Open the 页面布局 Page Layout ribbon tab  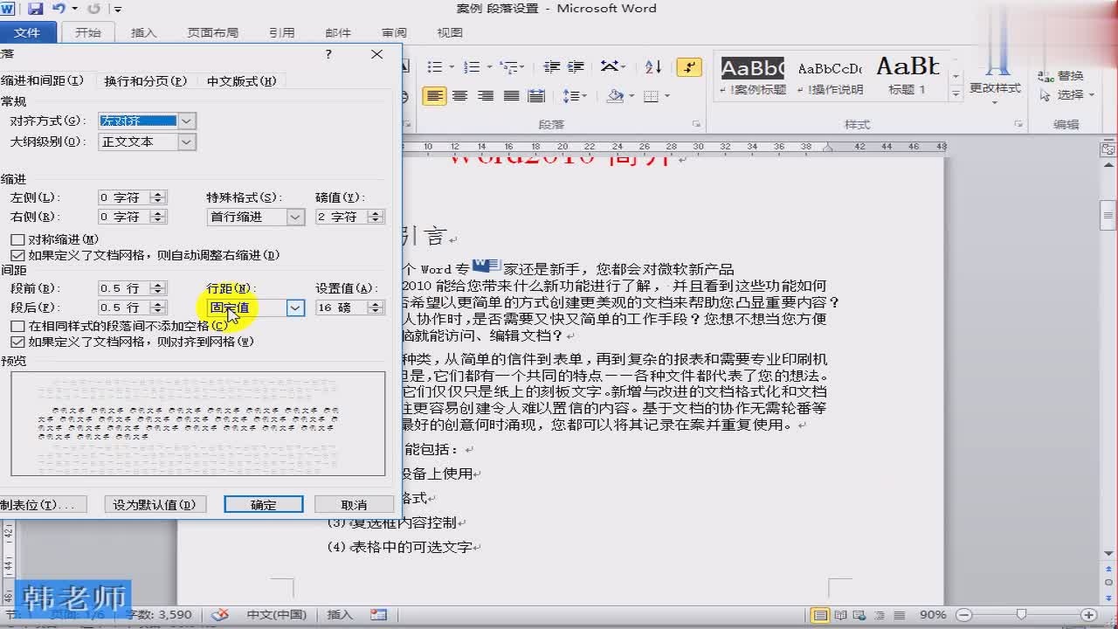212,32
